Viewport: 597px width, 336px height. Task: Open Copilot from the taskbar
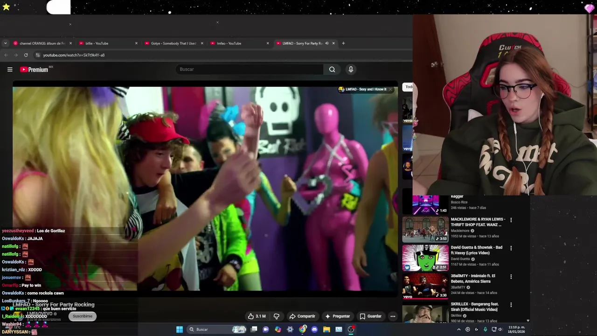(278, 329)
